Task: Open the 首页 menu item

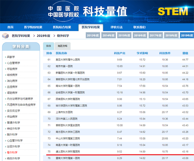Action: (11, 27)
